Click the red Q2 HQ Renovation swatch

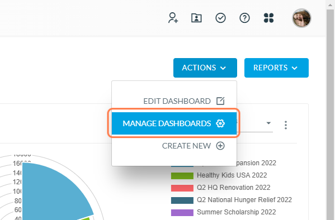pyautogui.click(x=182, y=188)
